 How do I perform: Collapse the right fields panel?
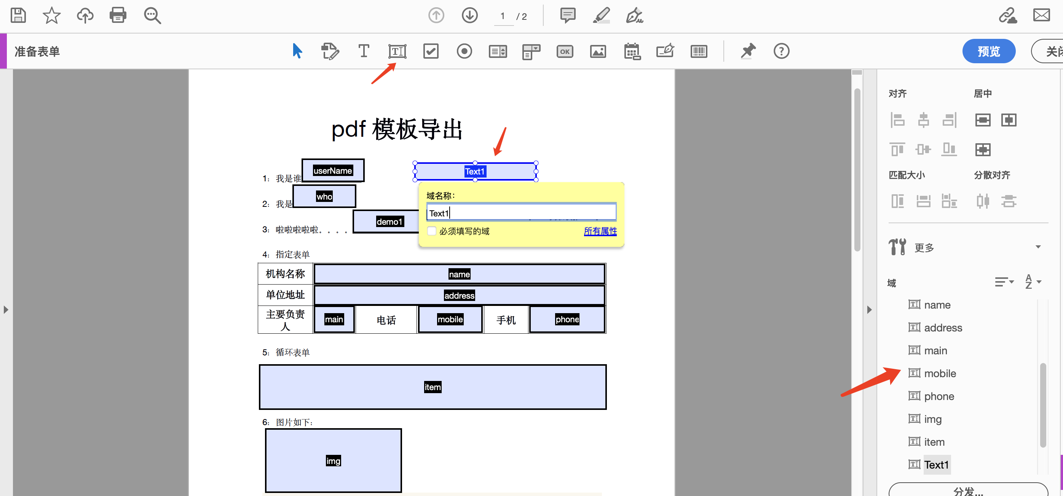coord(870,309)
